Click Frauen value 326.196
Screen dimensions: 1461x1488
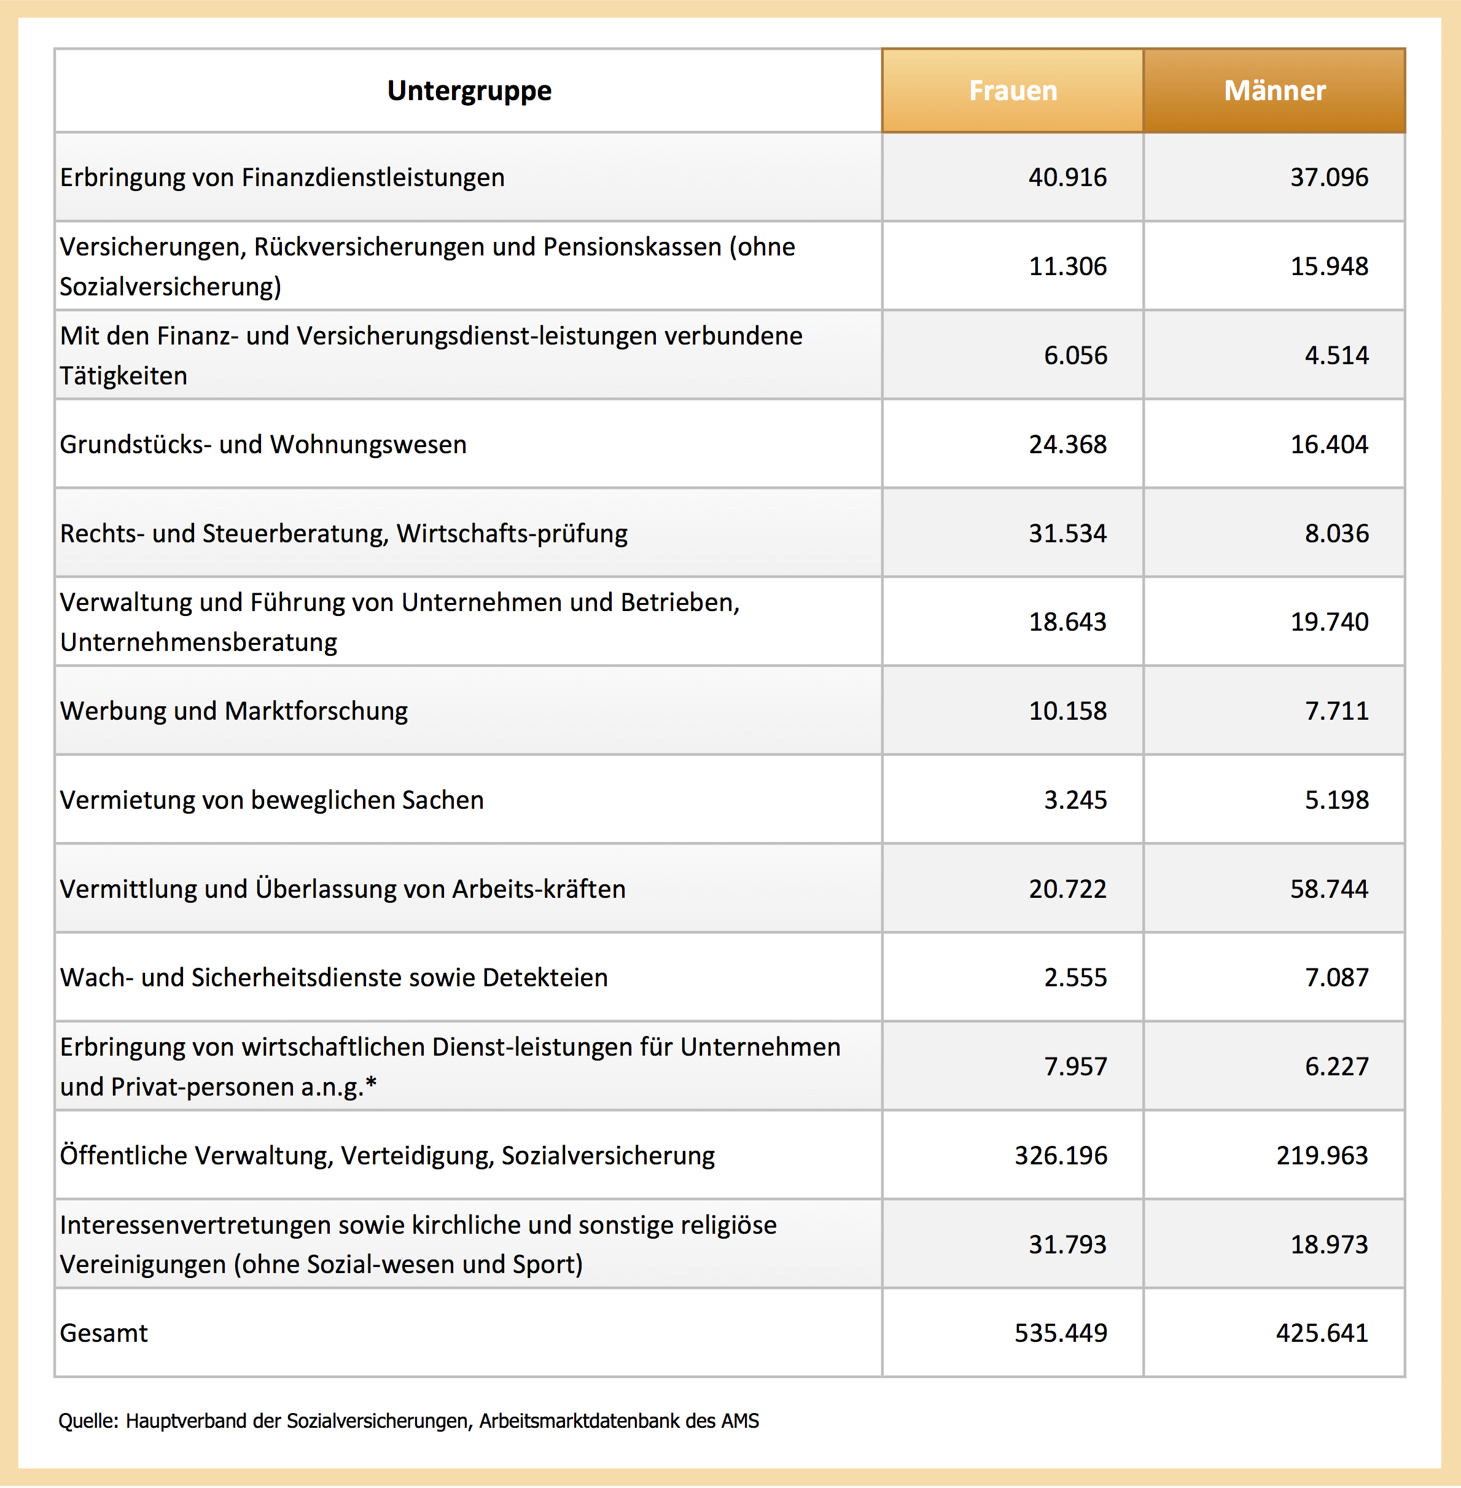tap(1061, 1155)
